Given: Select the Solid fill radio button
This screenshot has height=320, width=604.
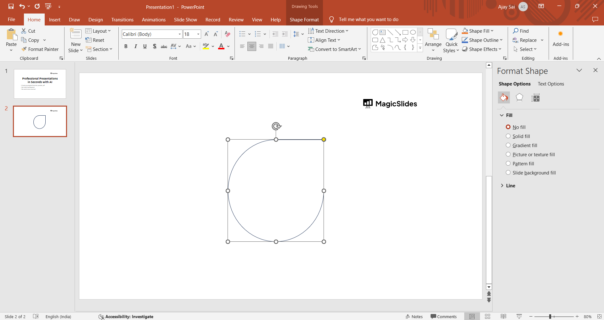Looking at the screenshot, I should tap(508, 136).
